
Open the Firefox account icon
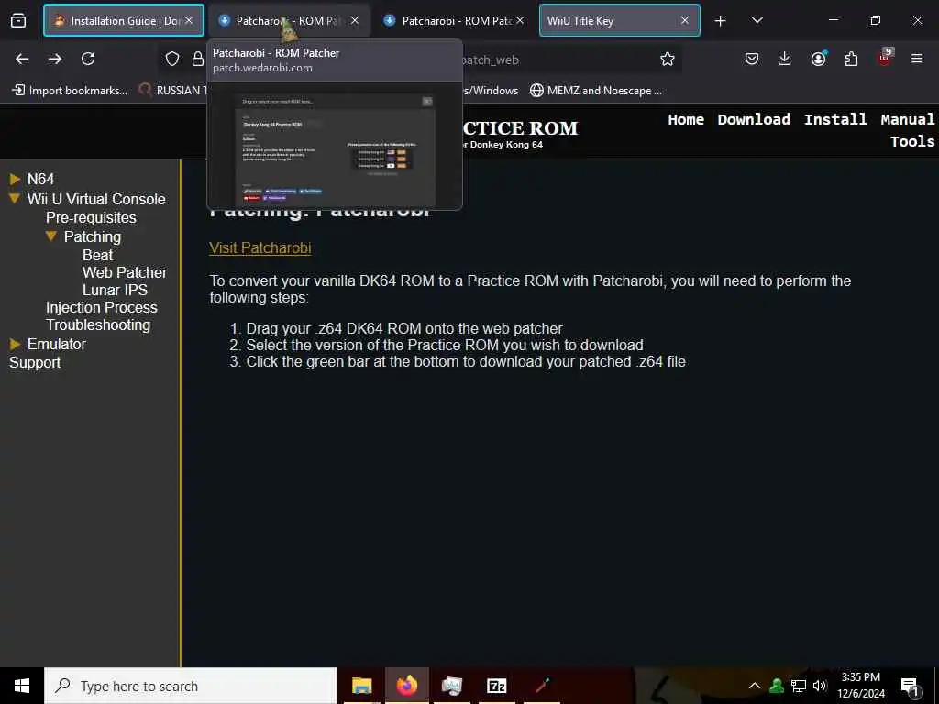pyautogui.click(x=818, y=59)
